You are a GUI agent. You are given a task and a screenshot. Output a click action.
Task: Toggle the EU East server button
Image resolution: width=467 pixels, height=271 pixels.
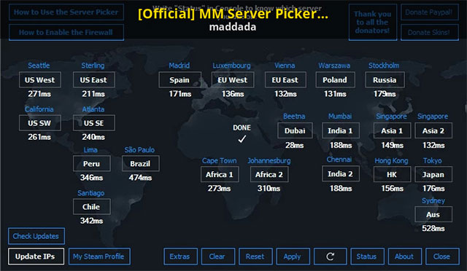point(285,79)
